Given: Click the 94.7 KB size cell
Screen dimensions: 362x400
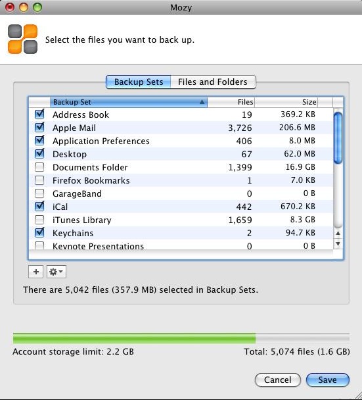Looking at the screenshot, I should point(300,233).
